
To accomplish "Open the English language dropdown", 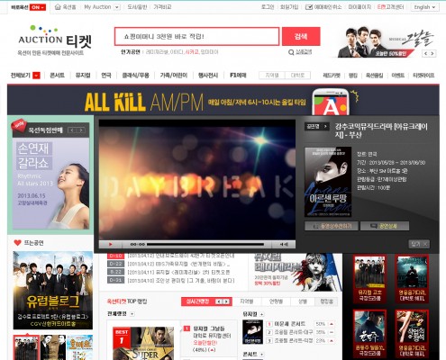I will (x=424, y=7).
